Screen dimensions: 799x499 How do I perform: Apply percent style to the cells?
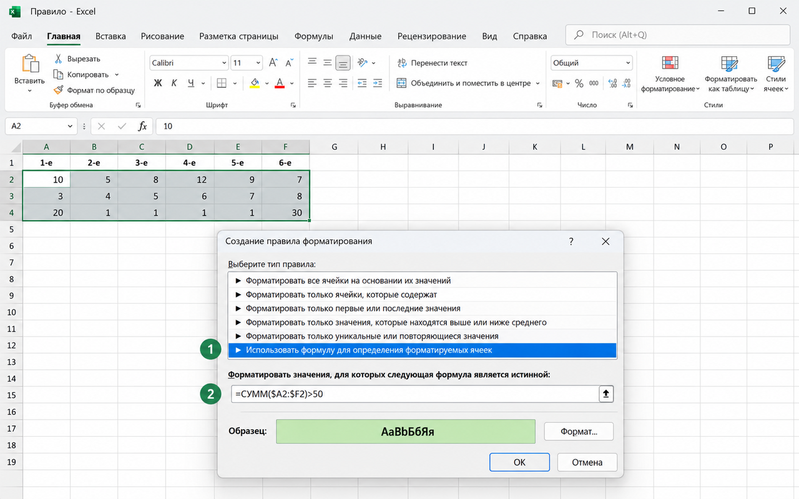click(x=579, y=83)
